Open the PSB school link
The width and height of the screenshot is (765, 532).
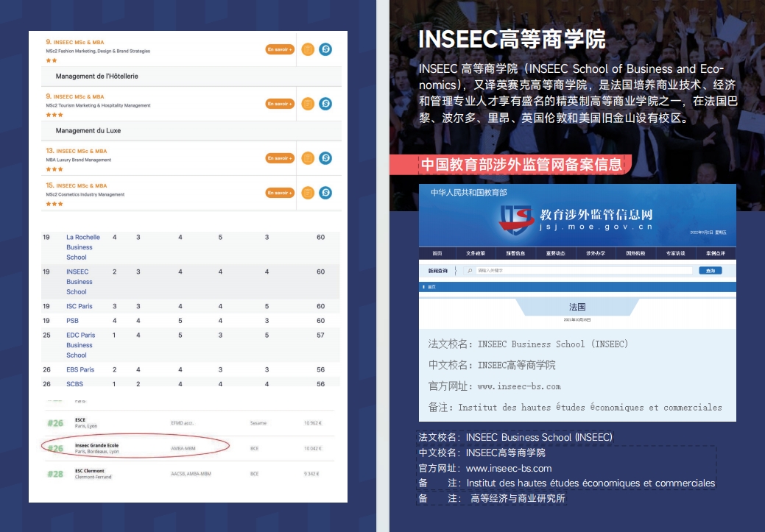pyautogui.click(x=72, y=321)
